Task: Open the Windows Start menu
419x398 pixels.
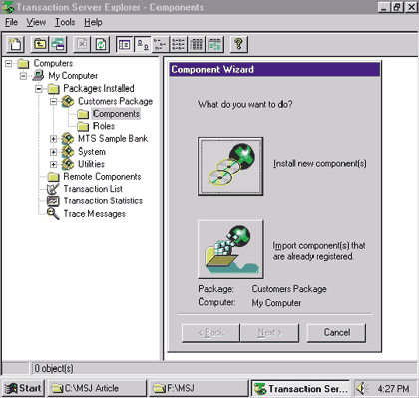Action: pyautogui.click(x=23, y=388)
